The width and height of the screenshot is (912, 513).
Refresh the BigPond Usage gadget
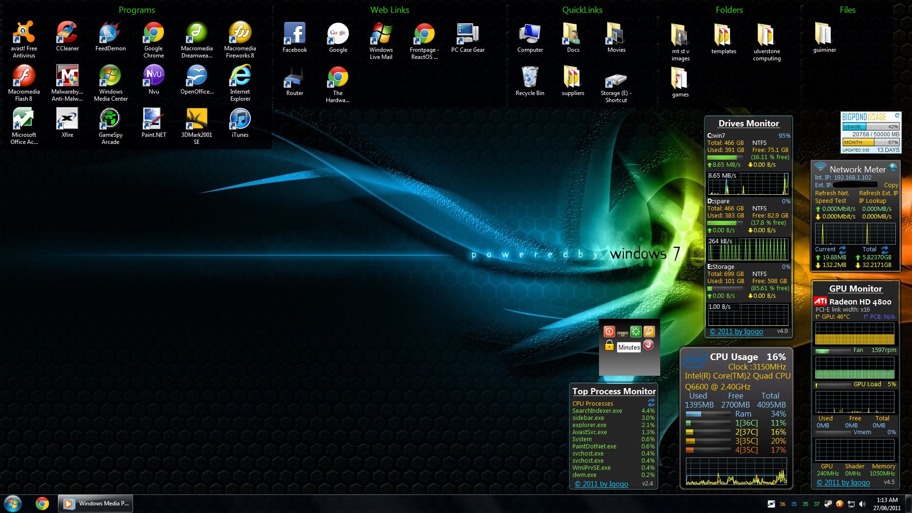(x=897, y=115)
